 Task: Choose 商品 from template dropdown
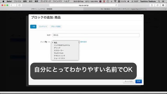(x=65, y=43)
